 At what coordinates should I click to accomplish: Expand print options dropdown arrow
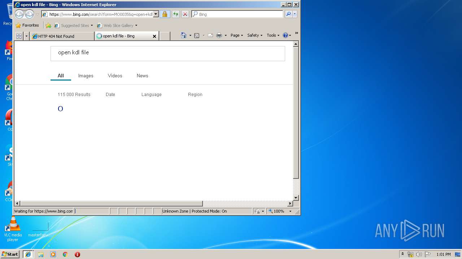pos(226,35)
